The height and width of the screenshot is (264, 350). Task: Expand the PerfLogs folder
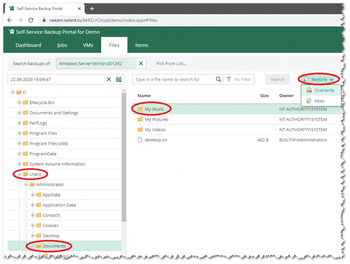click(x=19, y=123)
